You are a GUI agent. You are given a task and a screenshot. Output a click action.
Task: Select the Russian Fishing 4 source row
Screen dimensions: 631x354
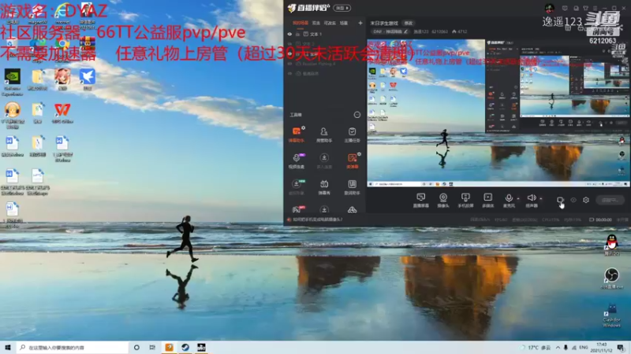(325, 64)
